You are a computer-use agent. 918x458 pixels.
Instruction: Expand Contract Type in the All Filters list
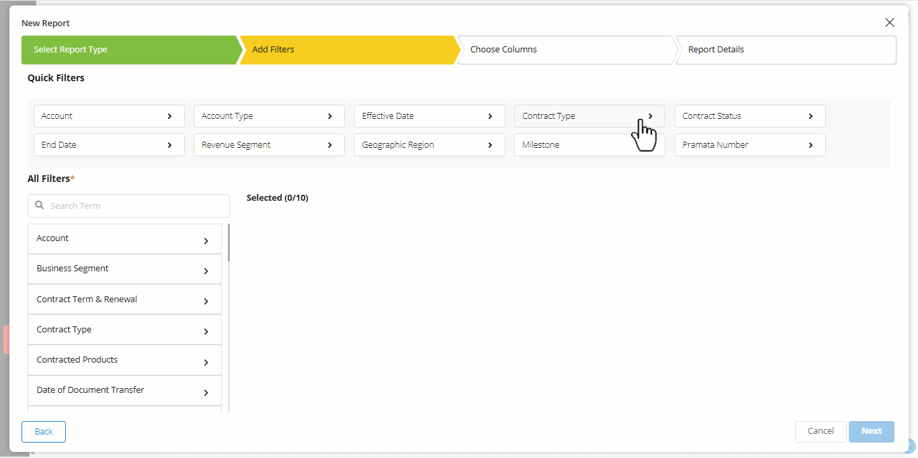[124, 330]
